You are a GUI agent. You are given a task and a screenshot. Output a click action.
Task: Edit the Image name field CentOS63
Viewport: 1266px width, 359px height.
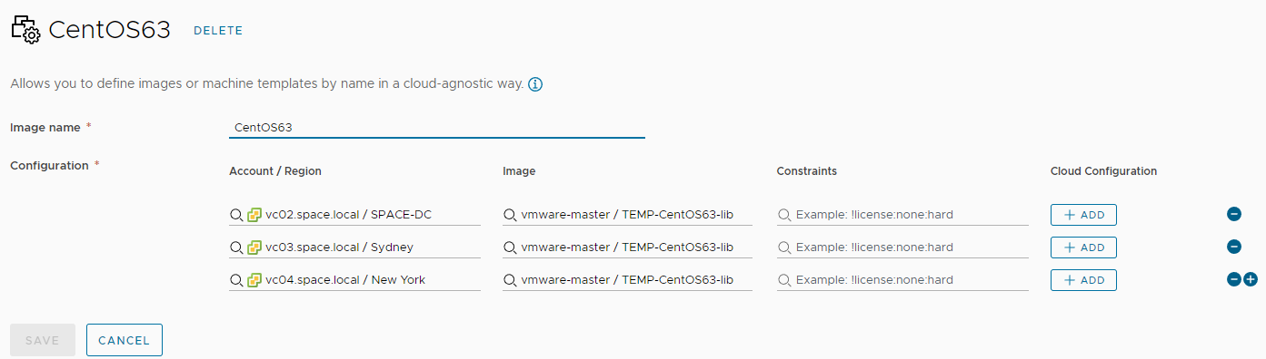(437, 128)
